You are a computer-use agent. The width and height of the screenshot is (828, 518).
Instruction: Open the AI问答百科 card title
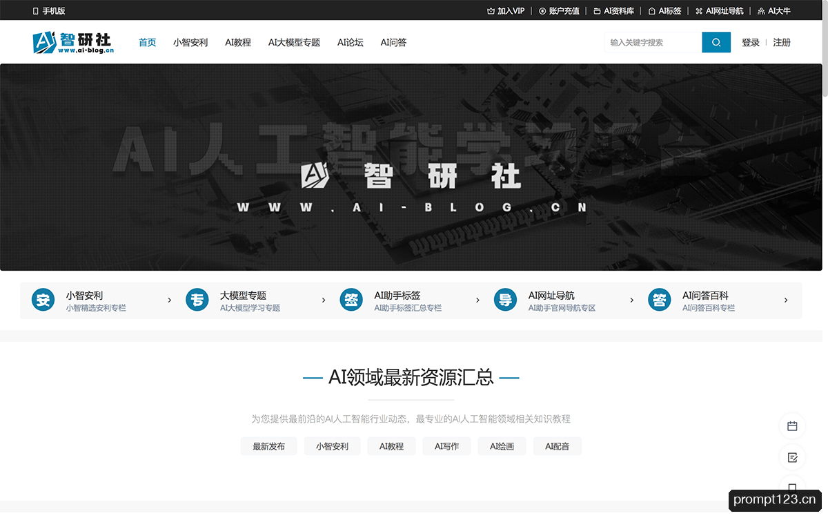coord(705,295)
